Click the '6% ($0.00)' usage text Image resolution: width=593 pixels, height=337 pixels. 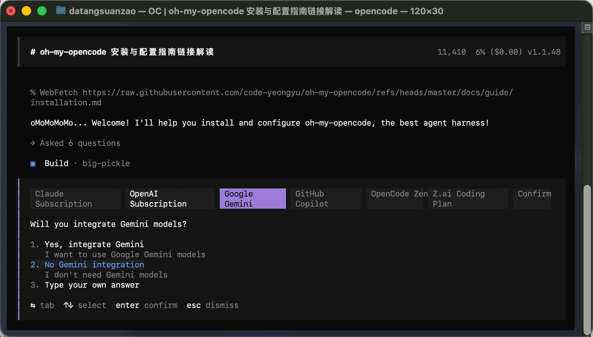[499, 52]
